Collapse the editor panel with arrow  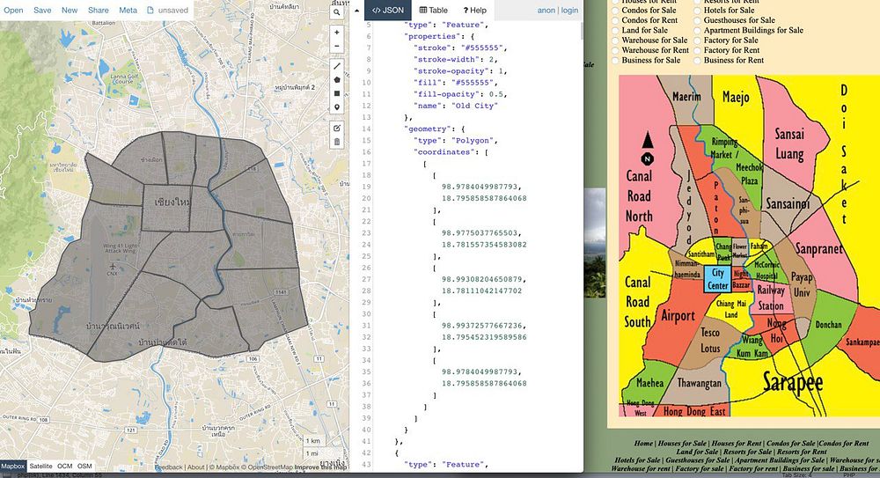click(357, 11)
